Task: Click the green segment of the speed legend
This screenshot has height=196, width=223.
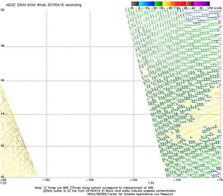Action: point(159,4)
